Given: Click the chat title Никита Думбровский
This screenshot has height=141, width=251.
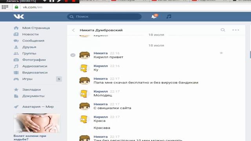Looking at the screenshot, I should pyautogui.click(x=101, y=30).
